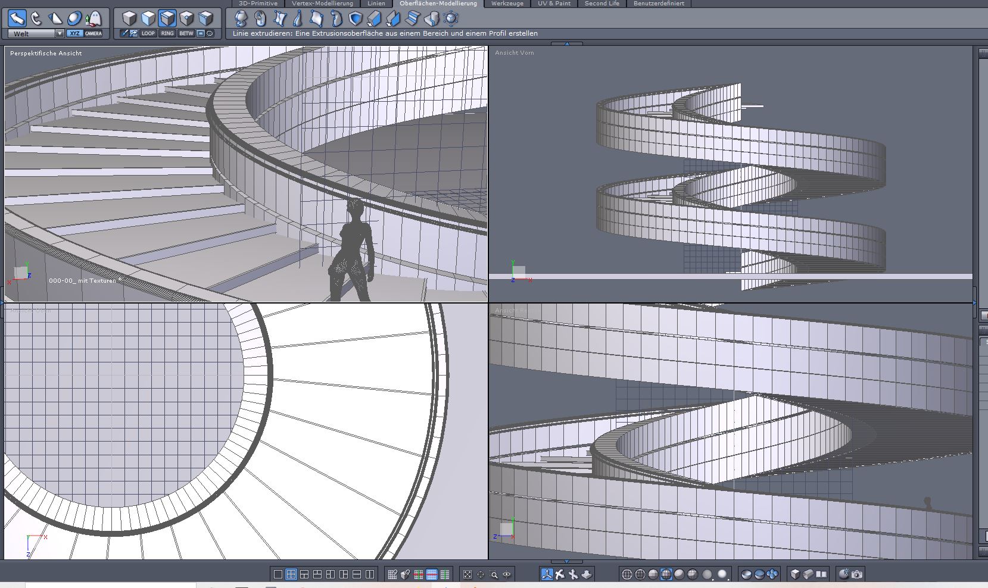Click the camera icon in bottom toolbar
988x588 pixels.
coord(856,574)
